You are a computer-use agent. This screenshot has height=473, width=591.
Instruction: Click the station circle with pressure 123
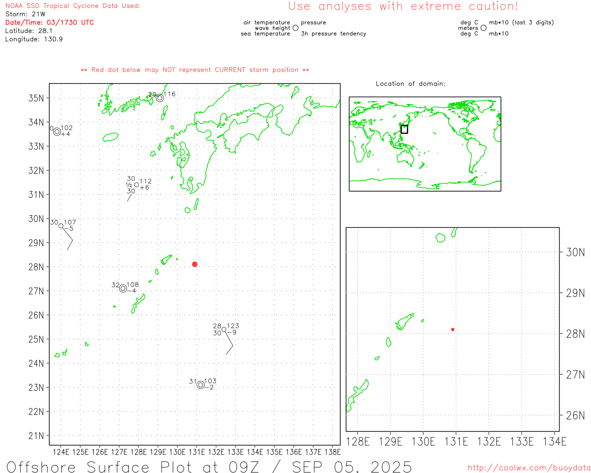click(224, 329)
